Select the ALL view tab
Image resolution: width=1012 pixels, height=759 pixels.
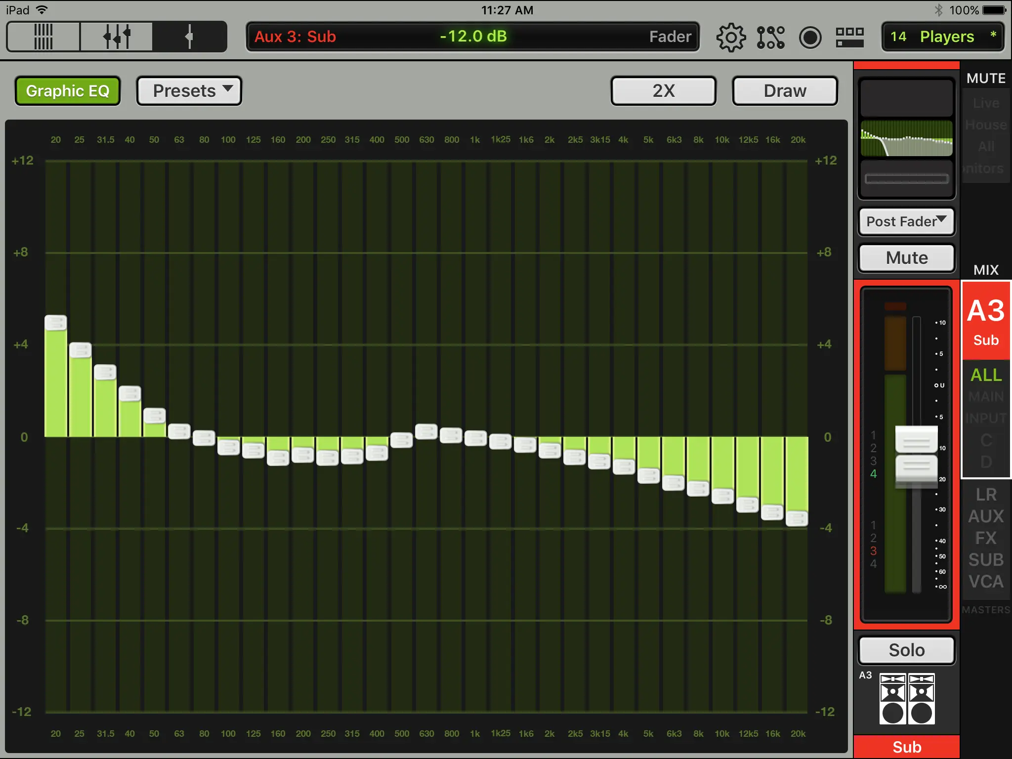coord(986,375)
